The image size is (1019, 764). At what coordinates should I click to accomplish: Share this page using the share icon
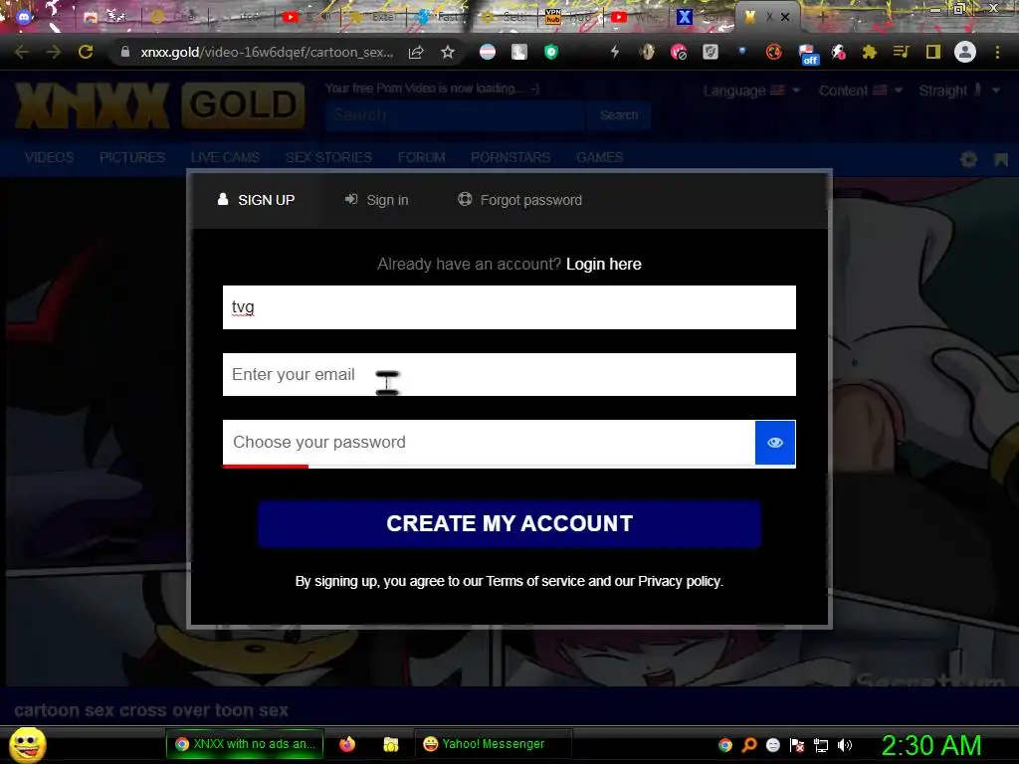point(416,52)
